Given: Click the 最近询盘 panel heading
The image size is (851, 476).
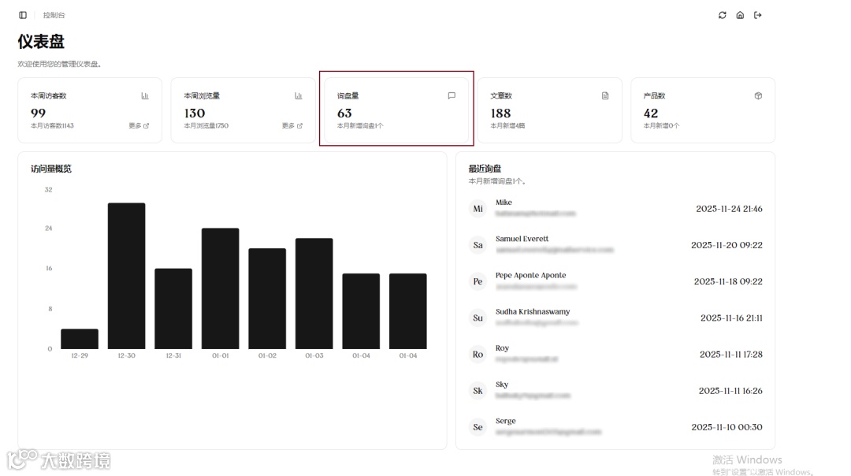Looking at the screenshot, I should (x=485, y=169).
